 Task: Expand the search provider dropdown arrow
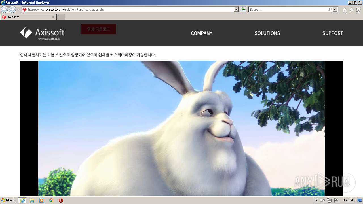coord(335,9)
